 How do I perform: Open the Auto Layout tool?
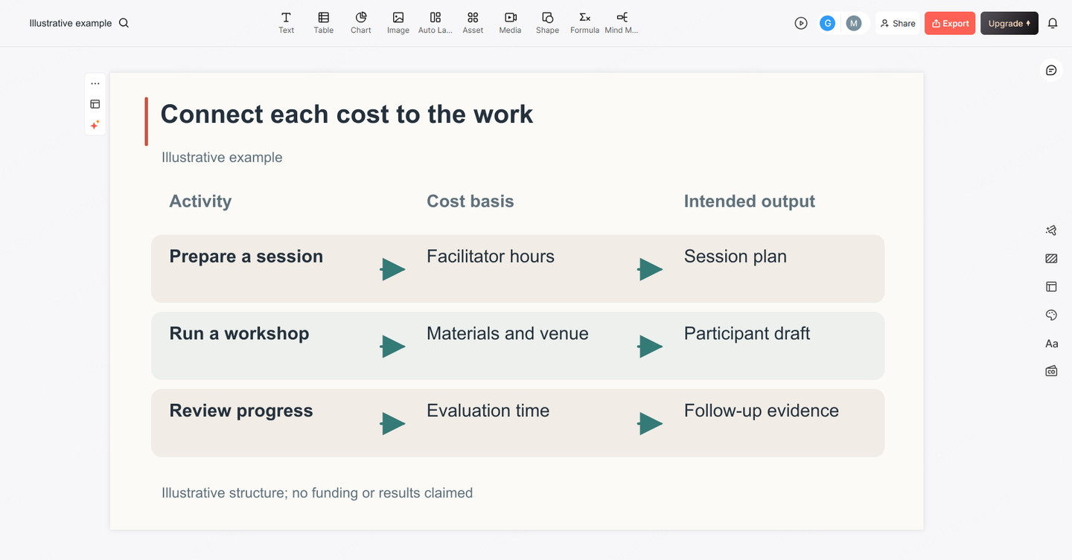coord(435,23)
